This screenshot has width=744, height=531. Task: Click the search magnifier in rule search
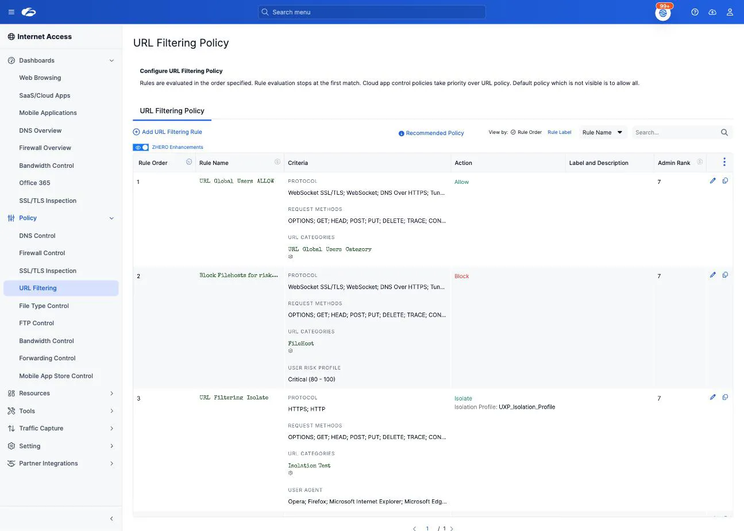click(724, 132)
